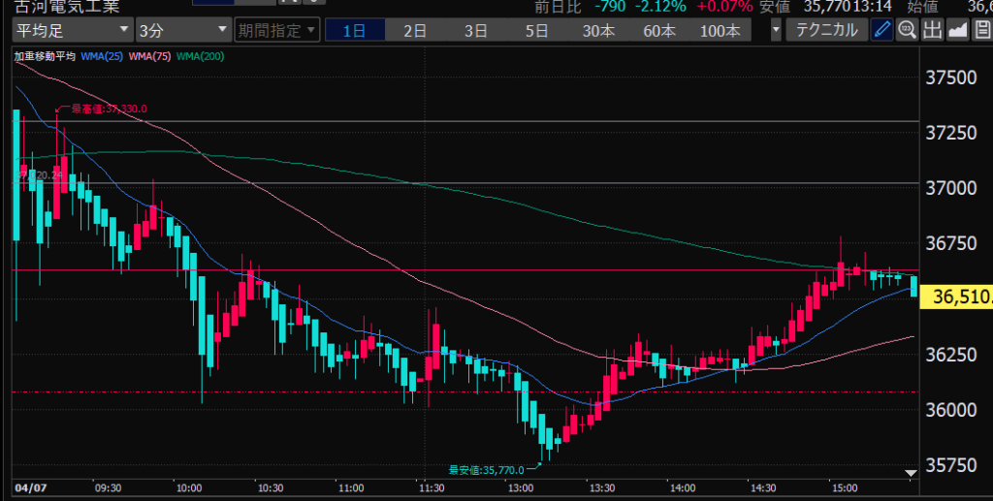Open the 3分 interval dropdown
The width and height of the screenshot is (993, 501).
[x=182, y=30]
